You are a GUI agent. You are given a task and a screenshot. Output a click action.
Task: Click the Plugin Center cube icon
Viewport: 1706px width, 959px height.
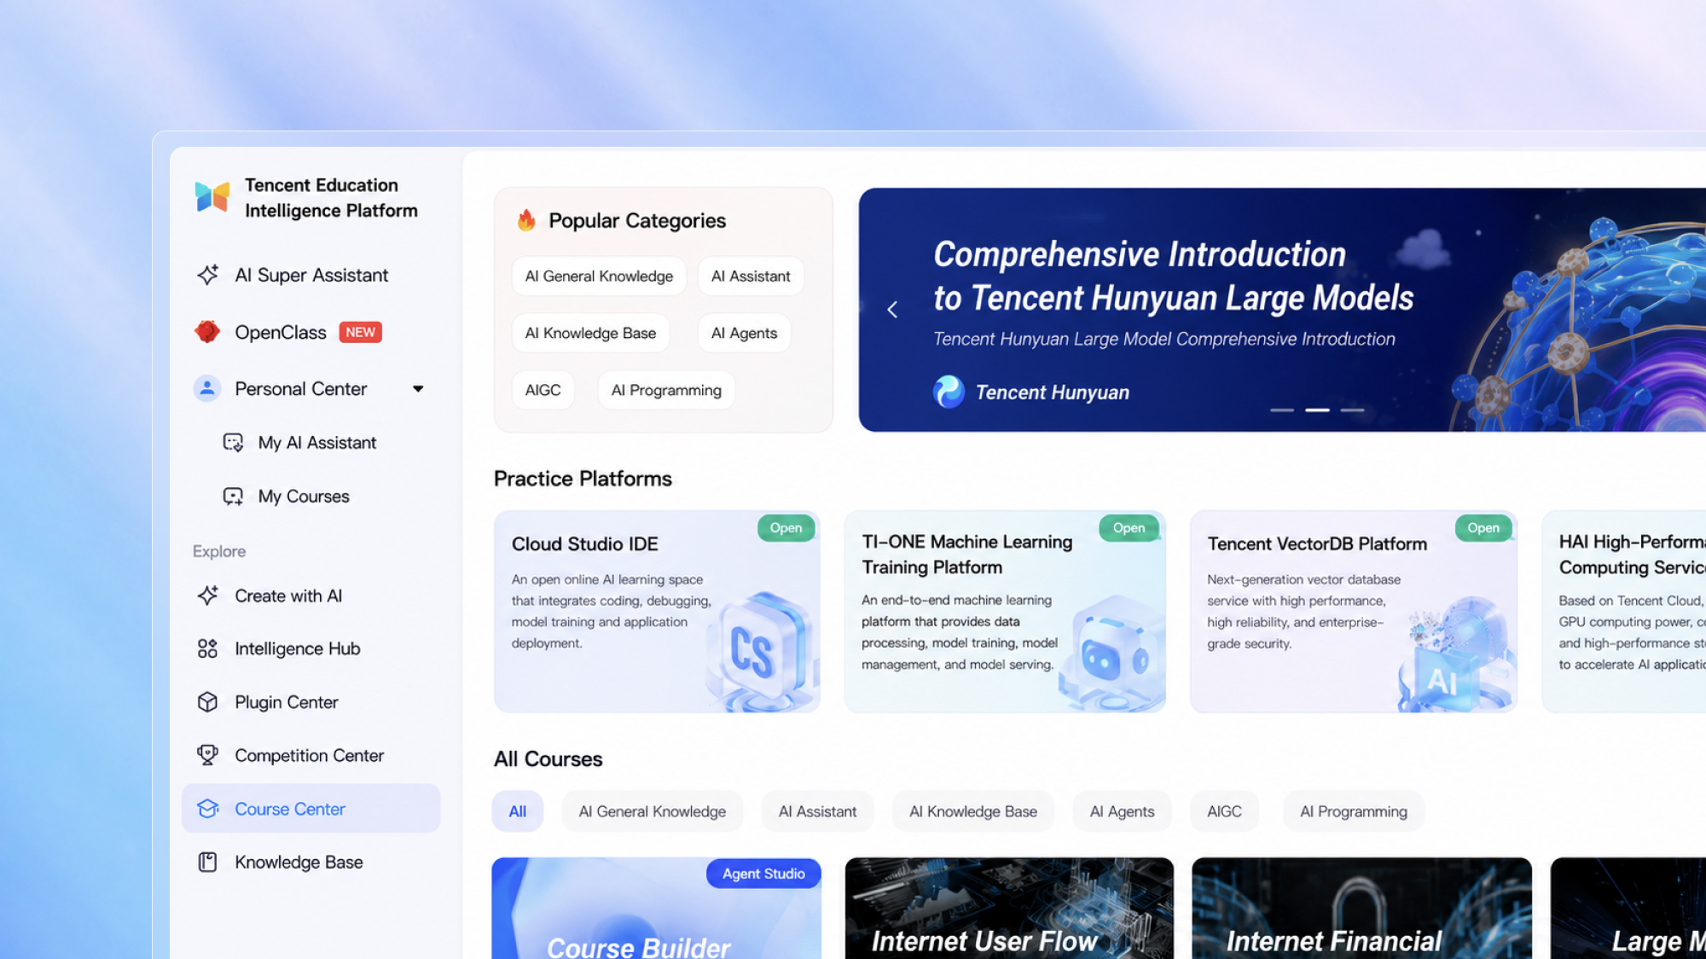click(207, 702)
